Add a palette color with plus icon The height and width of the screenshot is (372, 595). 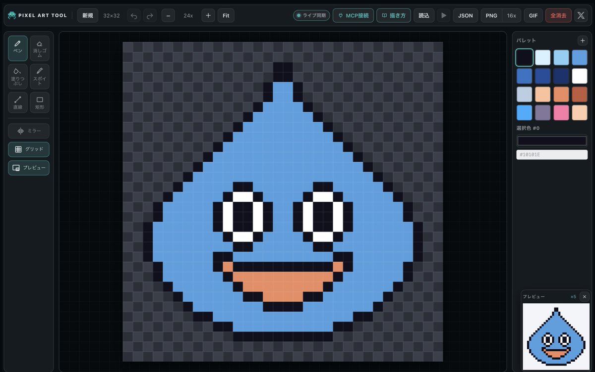582,41
